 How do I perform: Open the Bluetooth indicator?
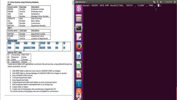158,2
